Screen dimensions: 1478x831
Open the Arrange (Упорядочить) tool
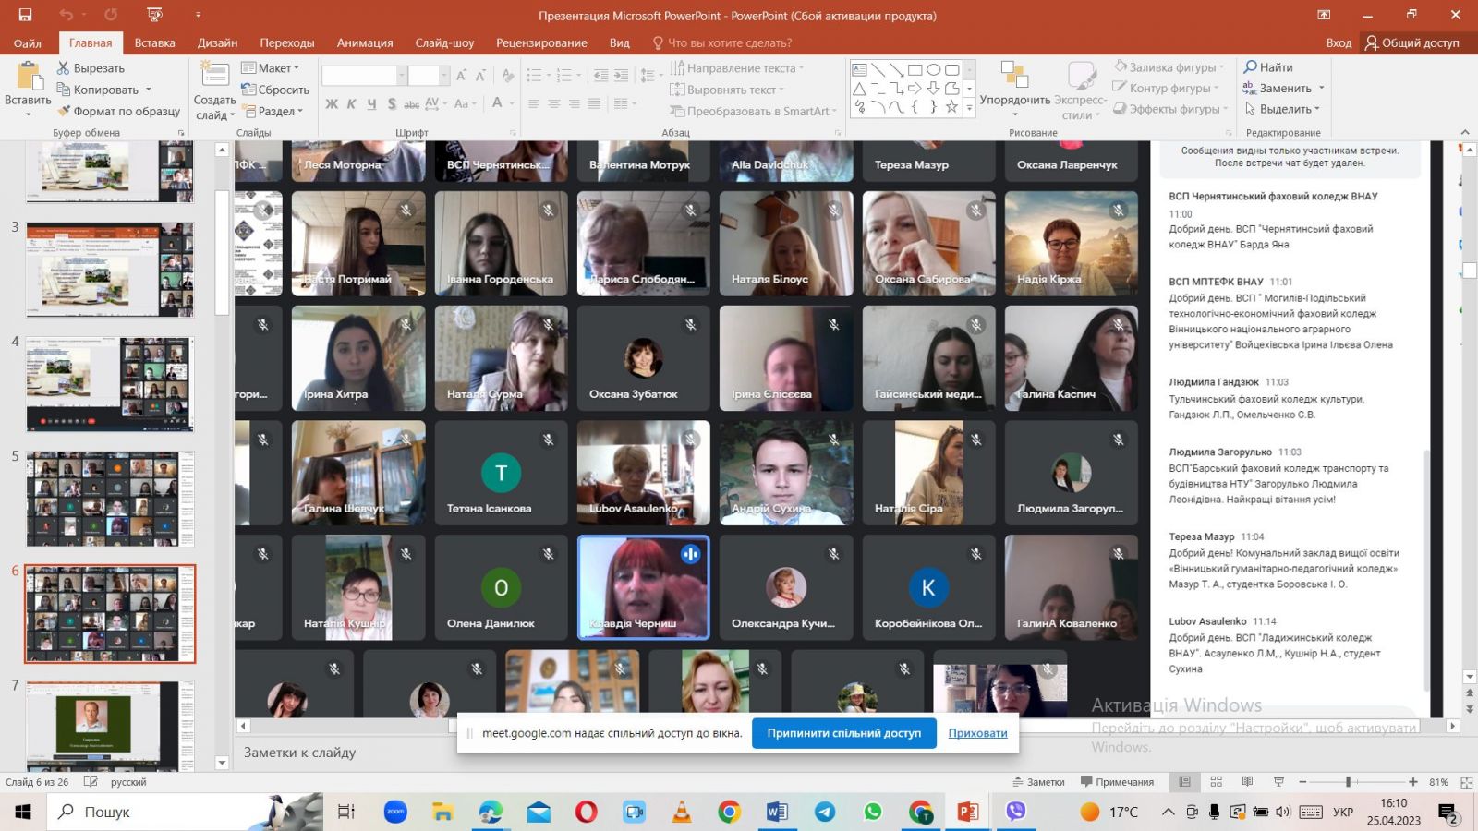1014,78
